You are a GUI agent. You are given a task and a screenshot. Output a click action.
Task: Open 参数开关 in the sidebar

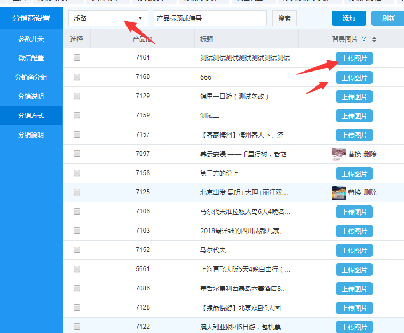(31, 39)
